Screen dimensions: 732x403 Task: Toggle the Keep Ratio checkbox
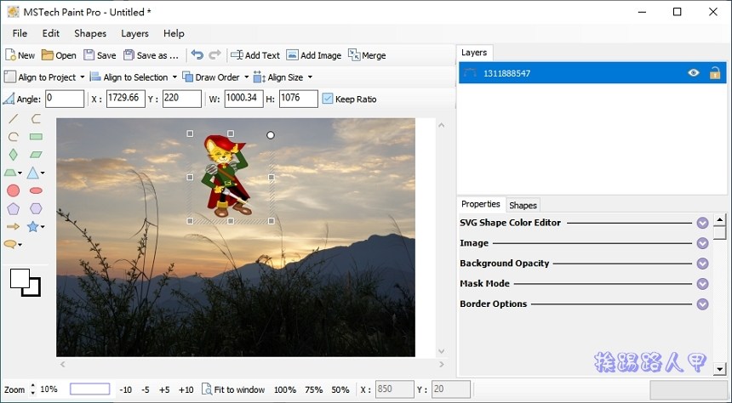pyautogui.click(x=328, y=99)
